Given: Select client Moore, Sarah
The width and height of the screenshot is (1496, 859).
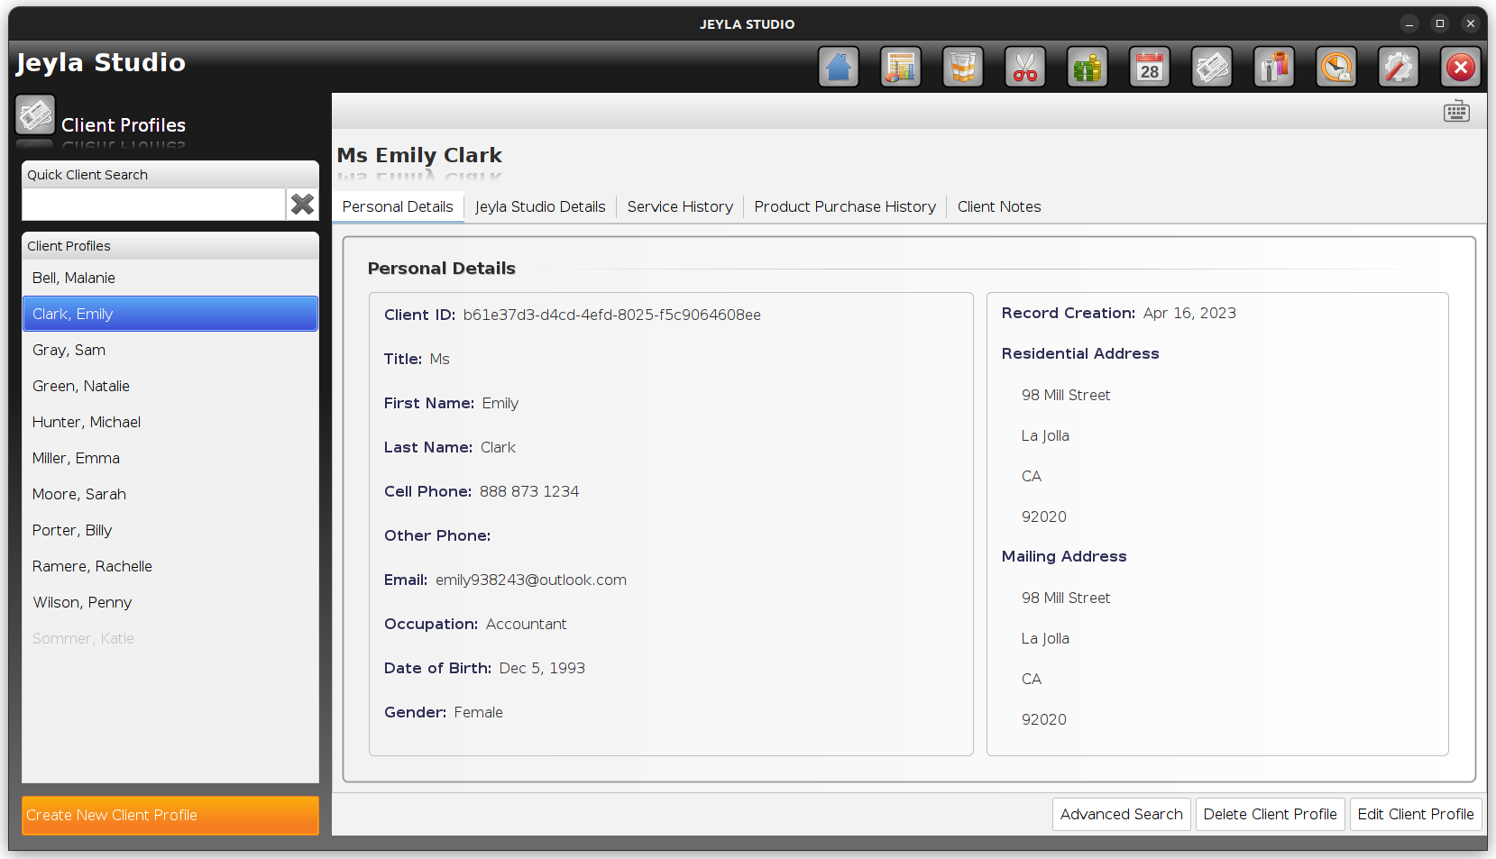Looking at the screenshot, I should [170, 494].
